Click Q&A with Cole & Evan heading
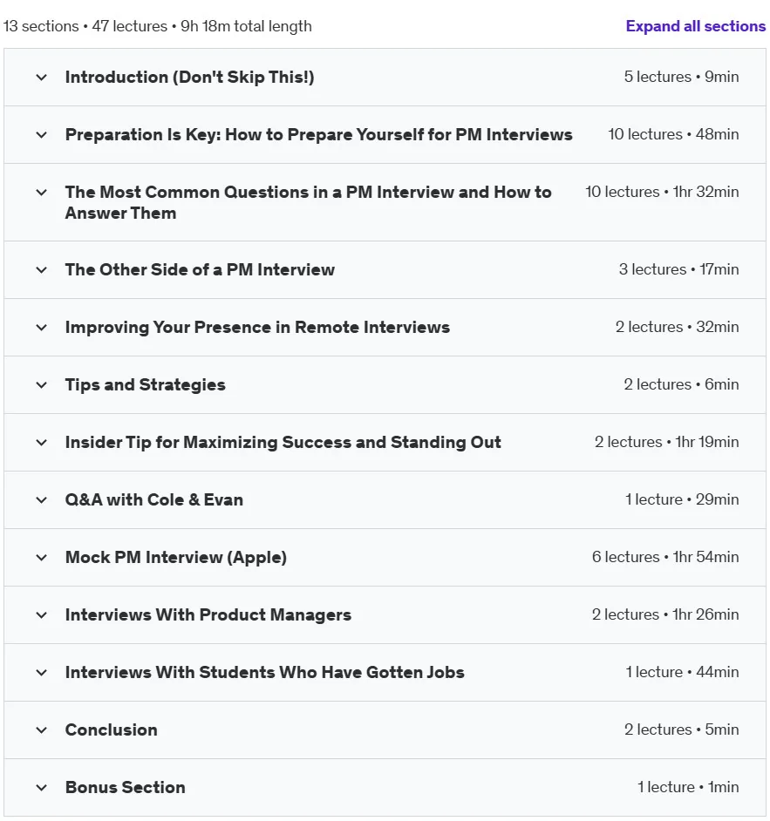770x821 pixels. tap(154, 500)
